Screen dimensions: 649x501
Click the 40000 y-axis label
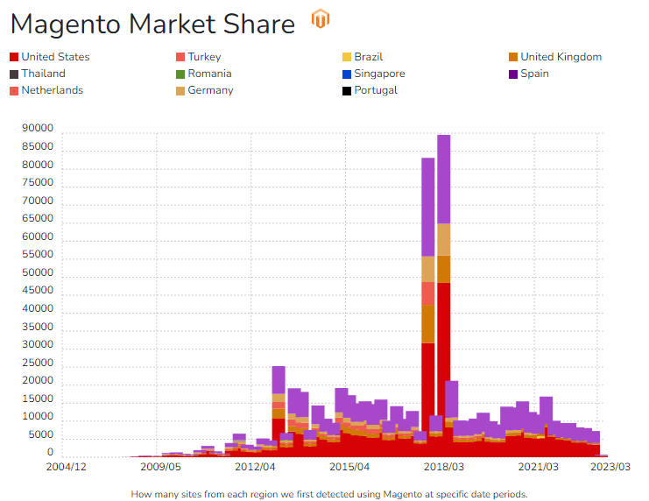pyautogui.click(x=38, y=308)
